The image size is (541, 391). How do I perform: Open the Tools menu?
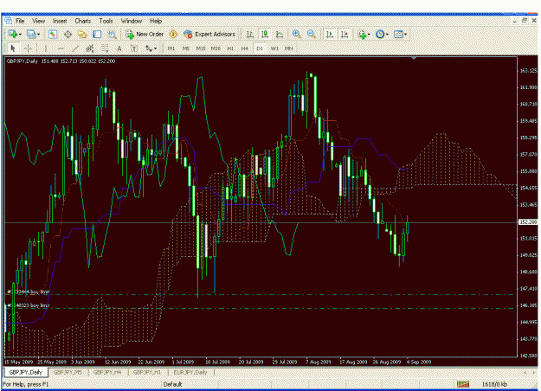click(x=106, y=21)
